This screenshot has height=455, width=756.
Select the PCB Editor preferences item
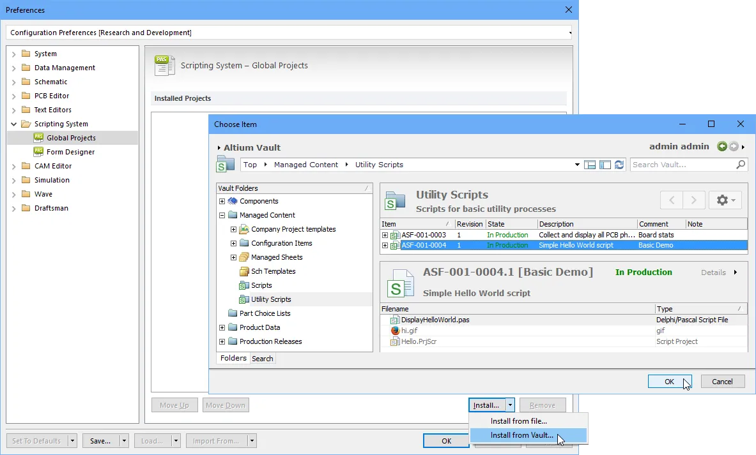[52, 96]
